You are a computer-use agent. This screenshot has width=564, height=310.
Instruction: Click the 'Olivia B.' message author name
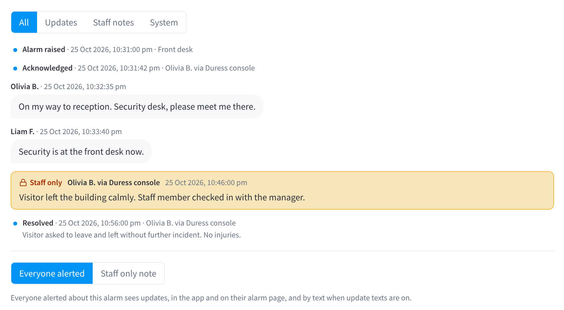coord(25,87)
